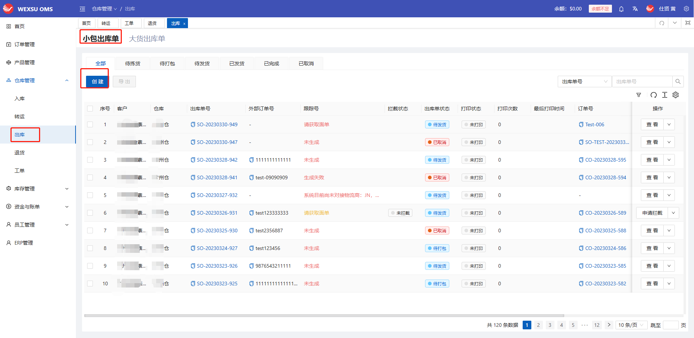The image size is (694, 338).
Task: Switch to the 已发货 status tab
Action: coord(237,63)
